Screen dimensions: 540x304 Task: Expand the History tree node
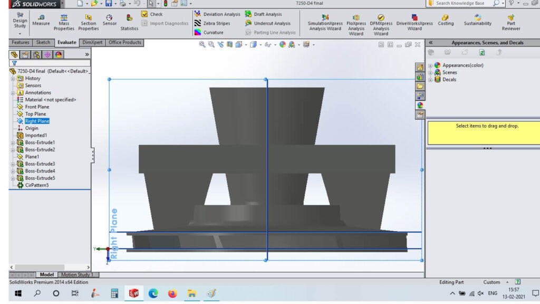click(x=13, y=79)
